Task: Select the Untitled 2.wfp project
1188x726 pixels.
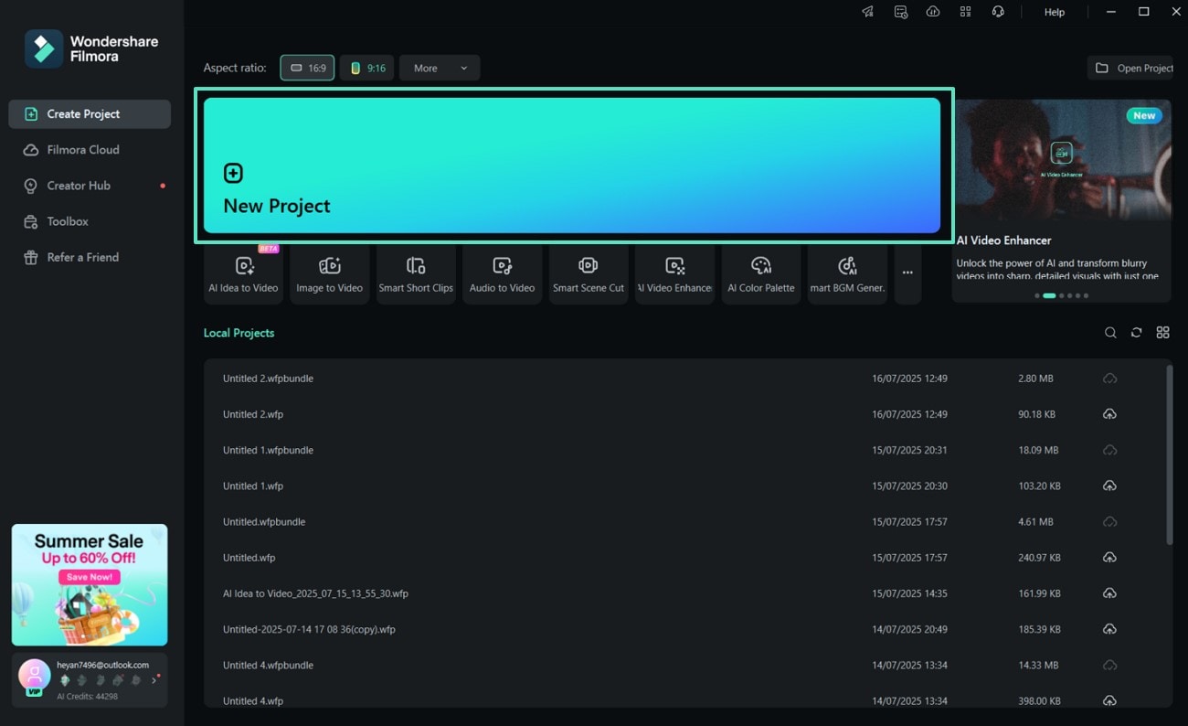Action: (x=684, y=414)
